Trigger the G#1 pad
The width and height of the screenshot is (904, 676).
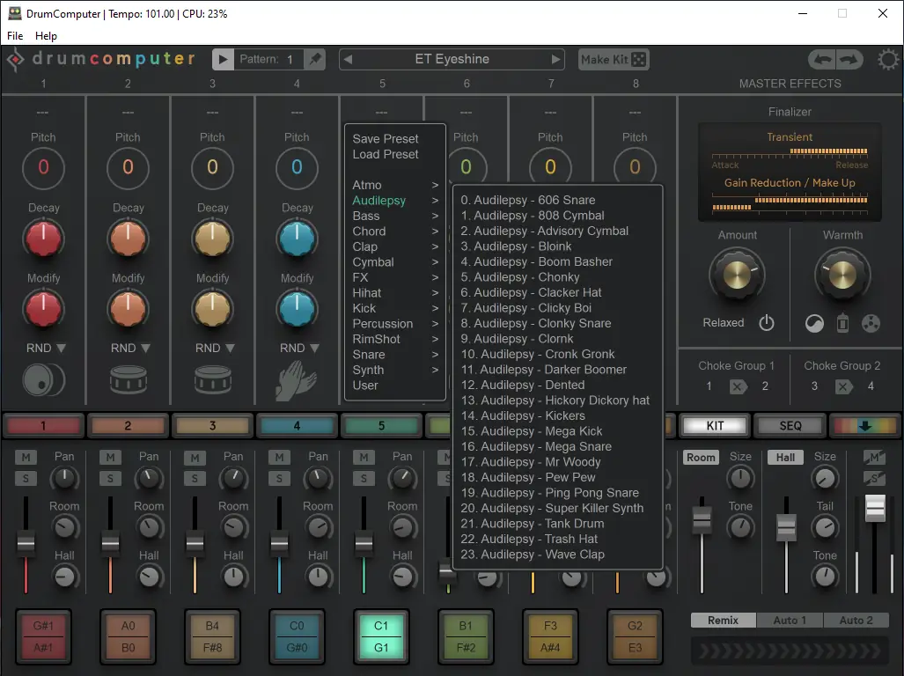click(43, 636)
